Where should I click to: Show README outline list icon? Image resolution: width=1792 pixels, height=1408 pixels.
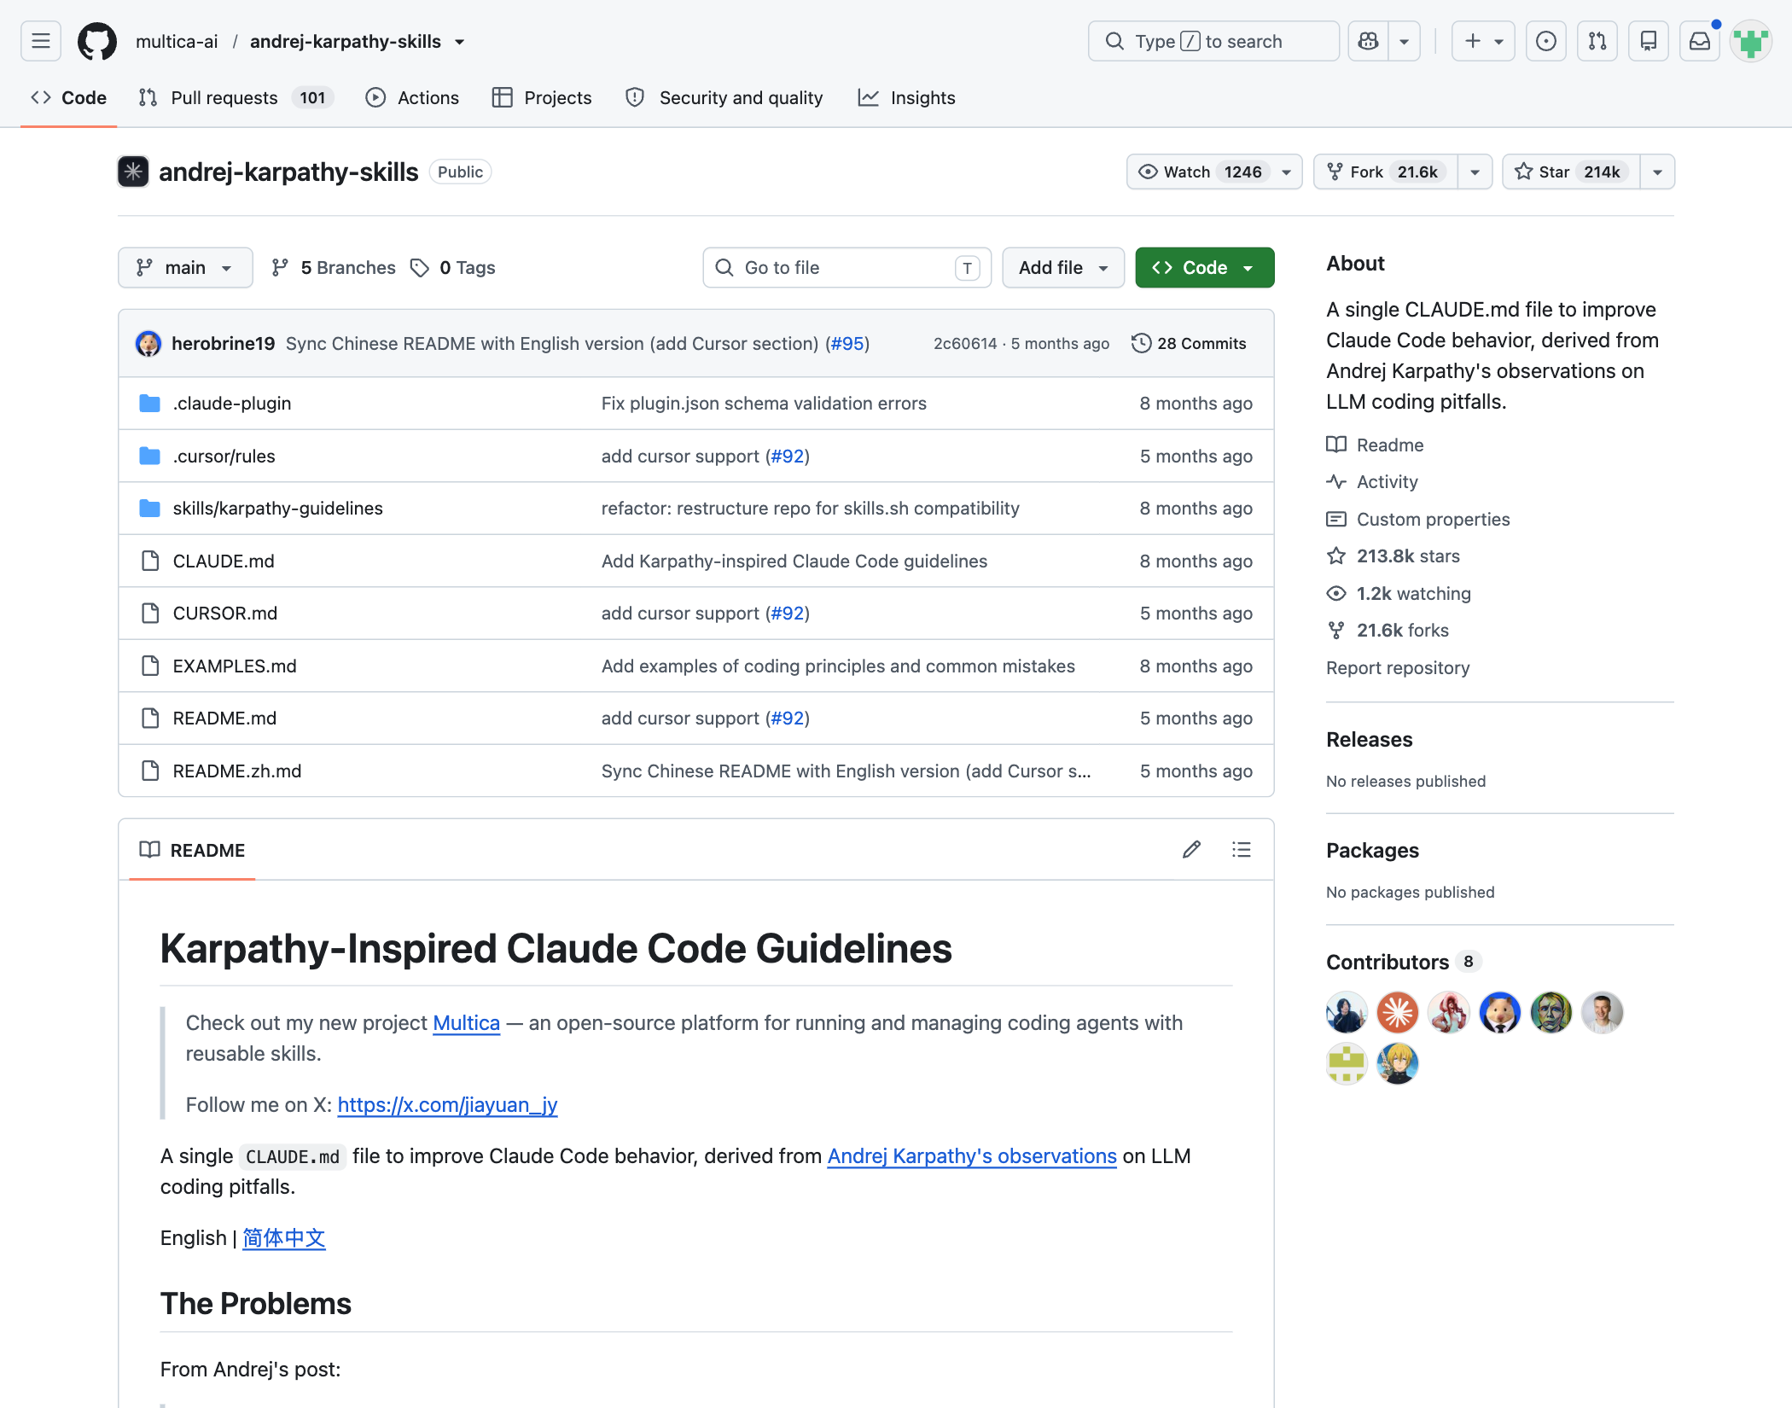coord(1242,849)
